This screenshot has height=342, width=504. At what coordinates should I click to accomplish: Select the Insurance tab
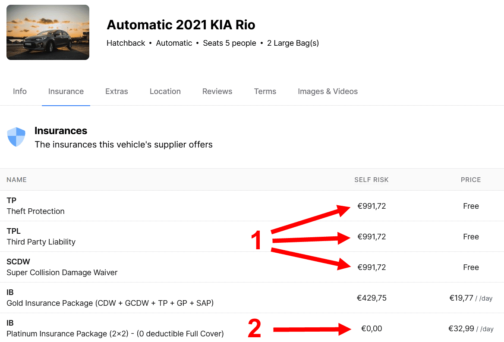coord(66,91)
